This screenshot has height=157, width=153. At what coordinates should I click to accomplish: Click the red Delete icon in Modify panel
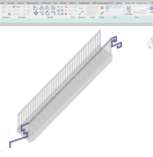click(x=66, y=14)
